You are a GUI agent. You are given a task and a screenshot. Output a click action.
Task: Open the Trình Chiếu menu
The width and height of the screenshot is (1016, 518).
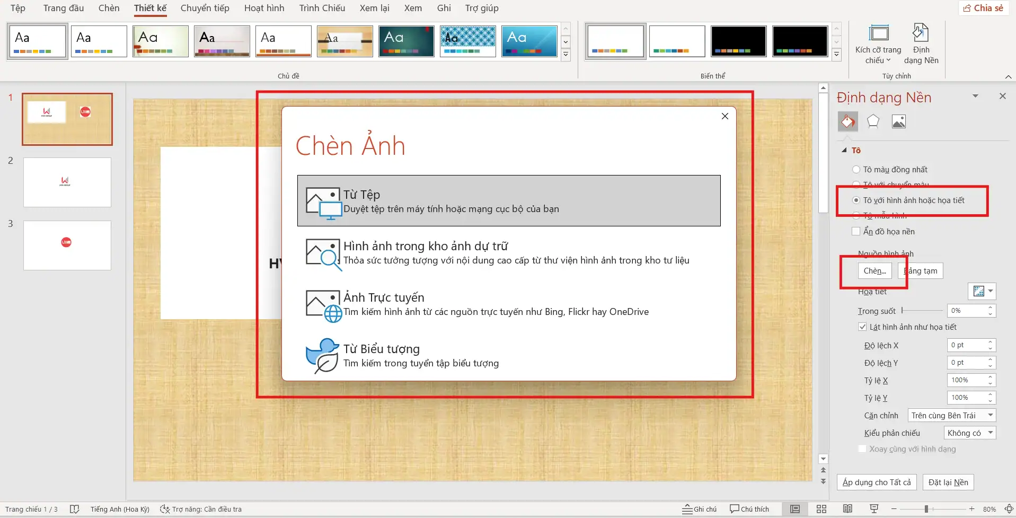(x=321, y=8)
